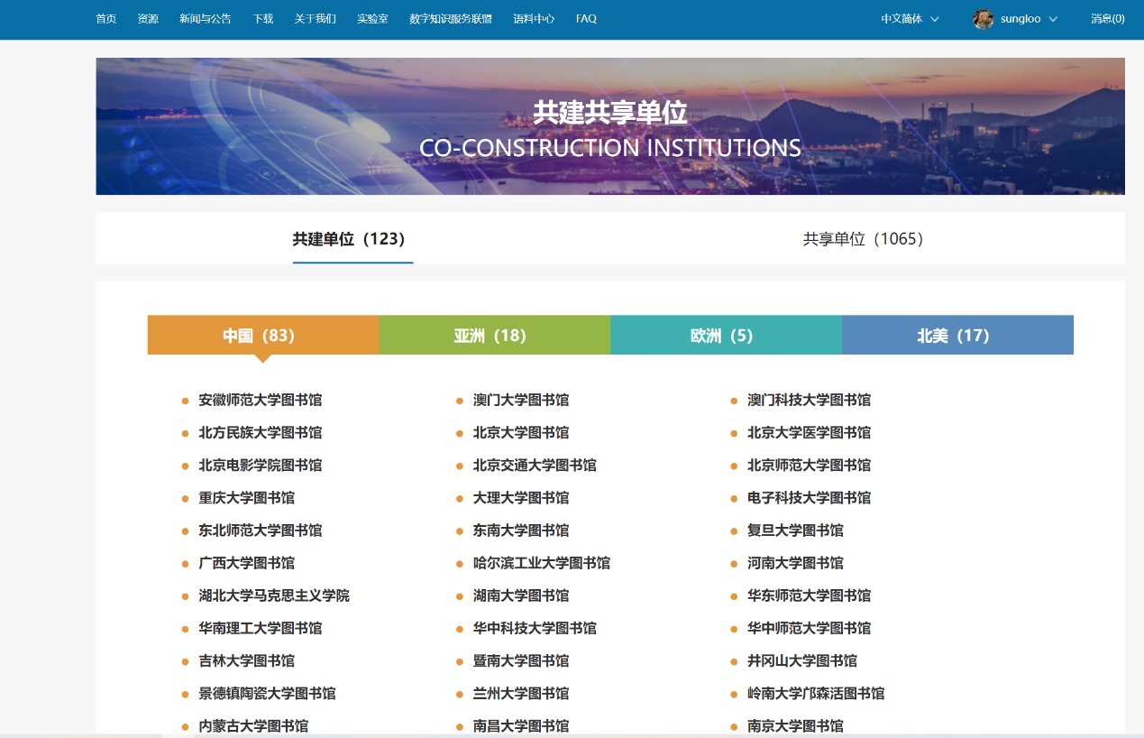Open 新闻与公告 in the navigation bar

pos(206,19)
